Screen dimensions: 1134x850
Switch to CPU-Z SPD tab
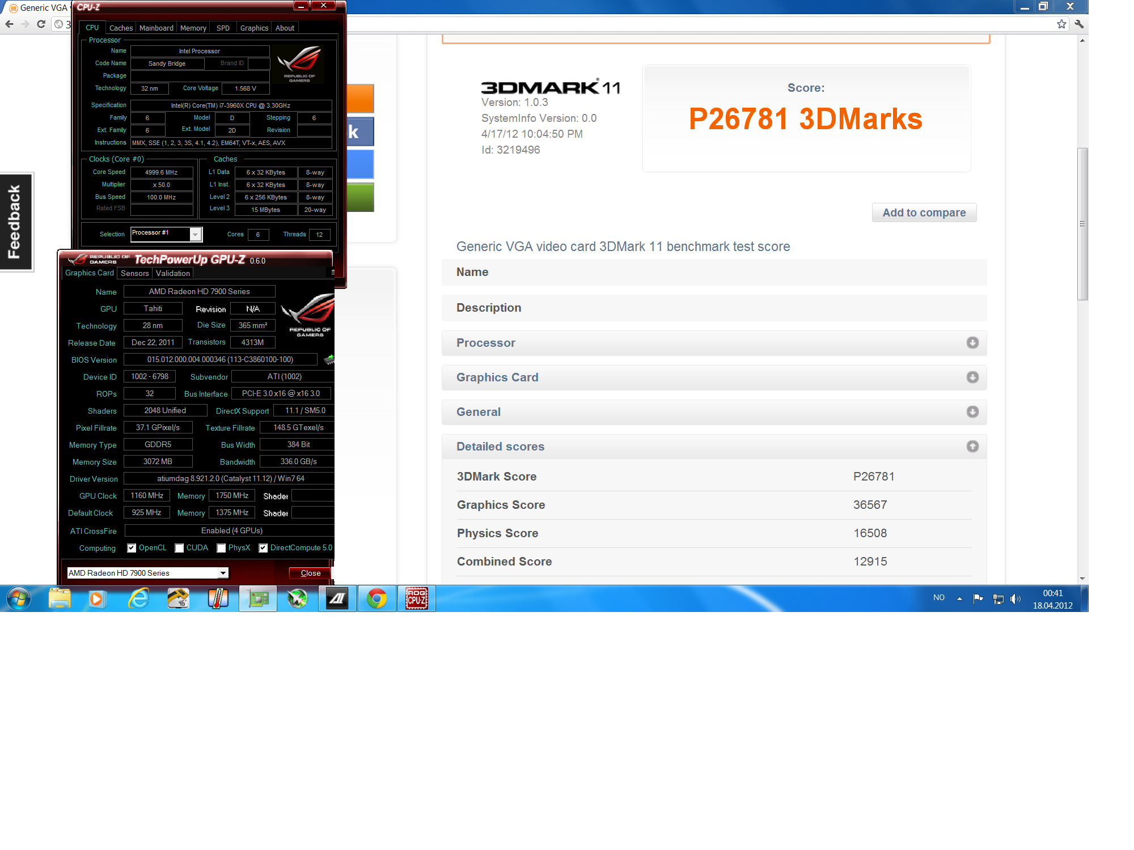(x=223, y=28)
